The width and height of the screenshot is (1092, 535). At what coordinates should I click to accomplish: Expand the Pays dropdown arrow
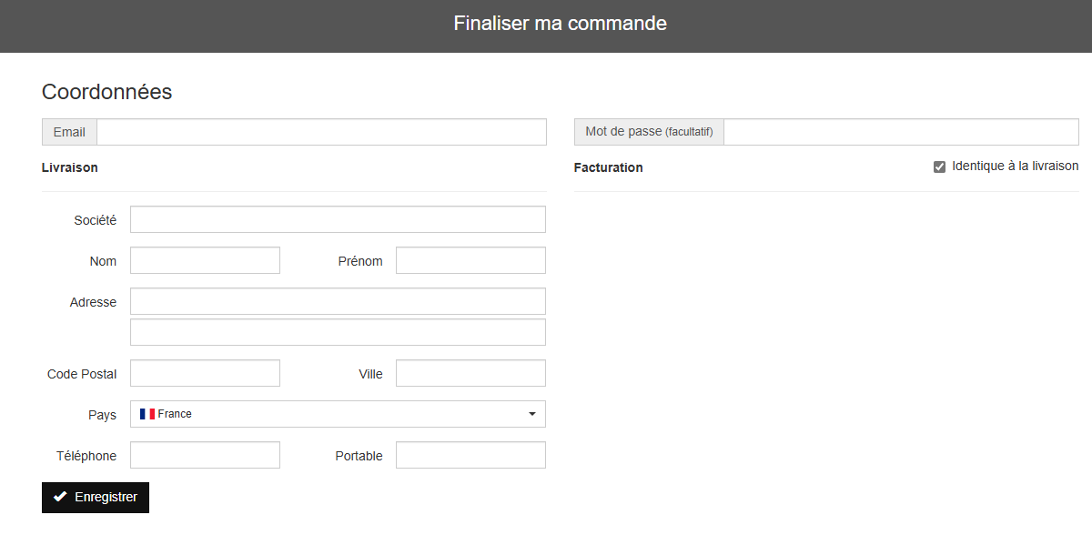tap(531, 414)
